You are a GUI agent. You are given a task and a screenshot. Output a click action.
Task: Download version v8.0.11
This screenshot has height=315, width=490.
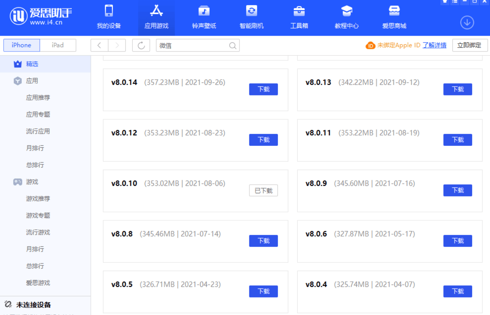[x=458, y=140]
